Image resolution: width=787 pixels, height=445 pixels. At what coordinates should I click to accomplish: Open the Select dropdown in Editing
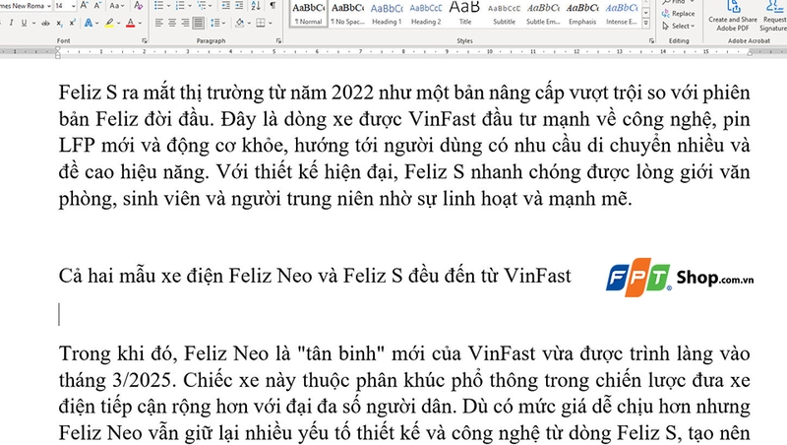678,26
